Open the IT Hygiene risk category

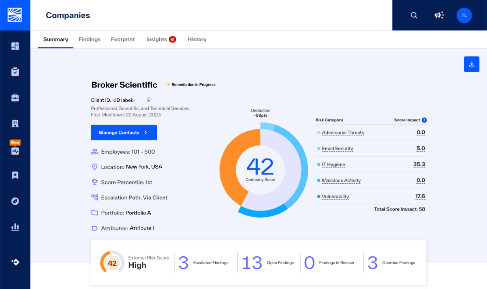point(334,165)
